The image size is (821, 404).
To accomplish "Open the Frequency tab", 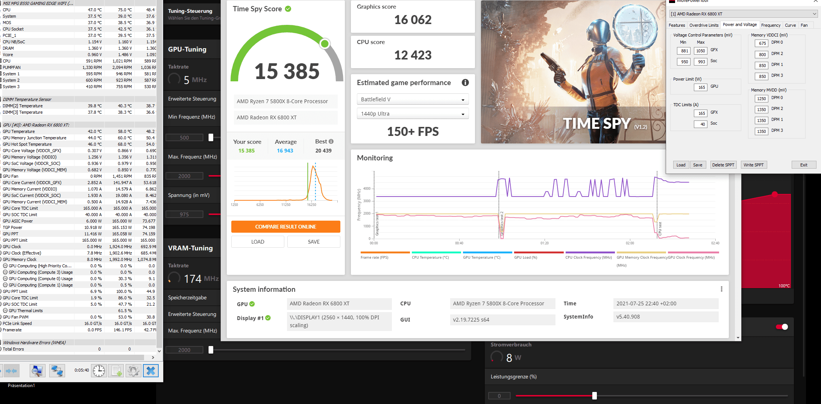I will click(x=771, y=25).
